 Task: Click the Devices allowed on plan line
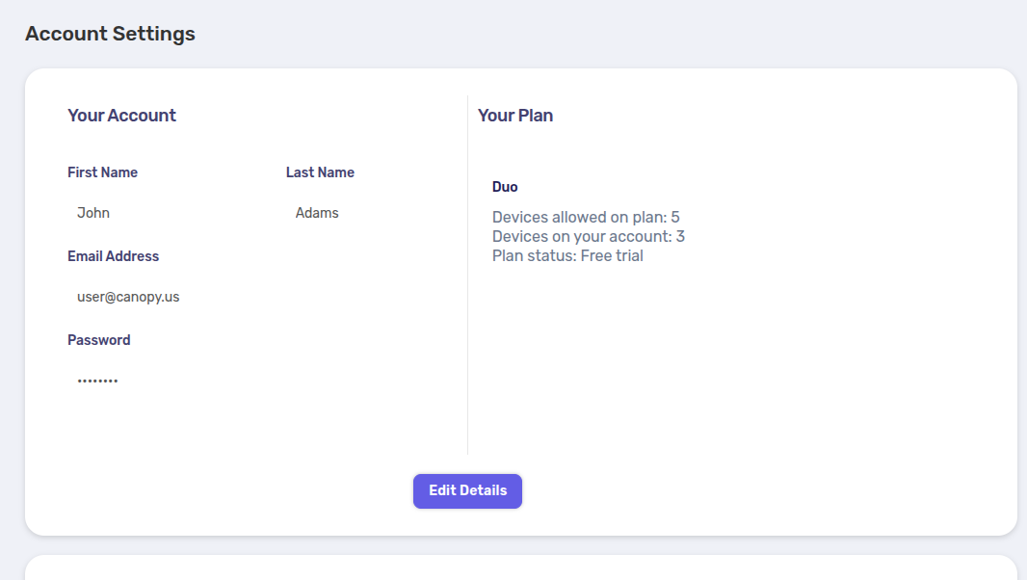(x=586, y=217)
